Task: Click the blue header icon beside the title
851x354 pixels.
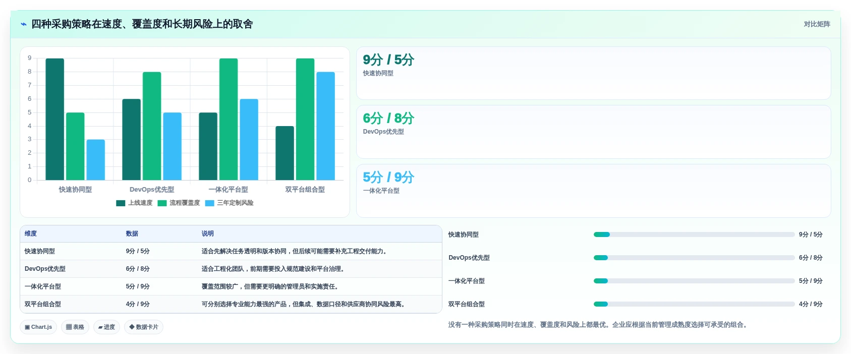Action: click(x=23, y=24)
